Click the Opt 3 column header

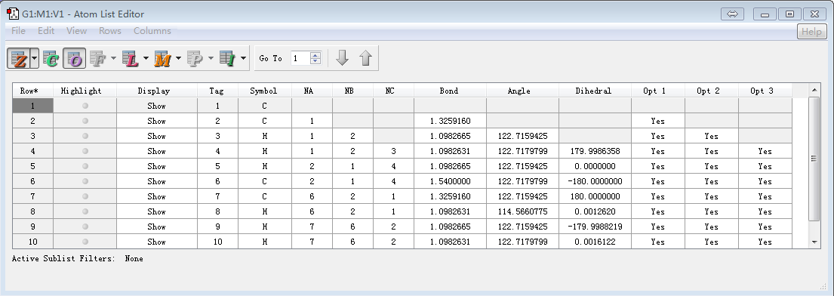point(765,91)
